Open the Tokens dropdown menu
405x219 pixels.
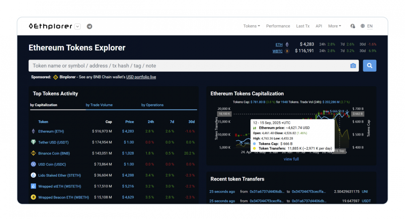[x=252, y=26]
